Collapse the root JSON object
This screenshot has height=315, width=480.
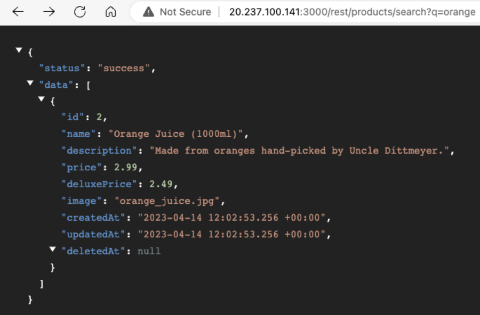click(19, 50)
